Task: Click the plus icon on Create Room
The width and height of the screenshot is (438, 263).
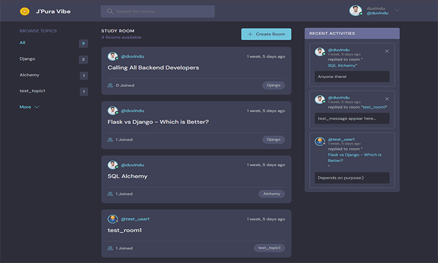Action: [250, 34]
